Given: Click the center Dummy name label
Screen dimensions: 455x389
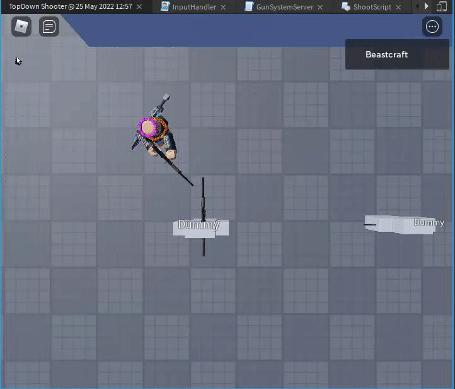Looking at the screenshot, I should [199, 224].
